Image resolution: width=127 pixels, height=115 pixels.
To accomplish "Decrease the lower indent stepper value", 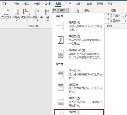I will [x=108, y=22].
